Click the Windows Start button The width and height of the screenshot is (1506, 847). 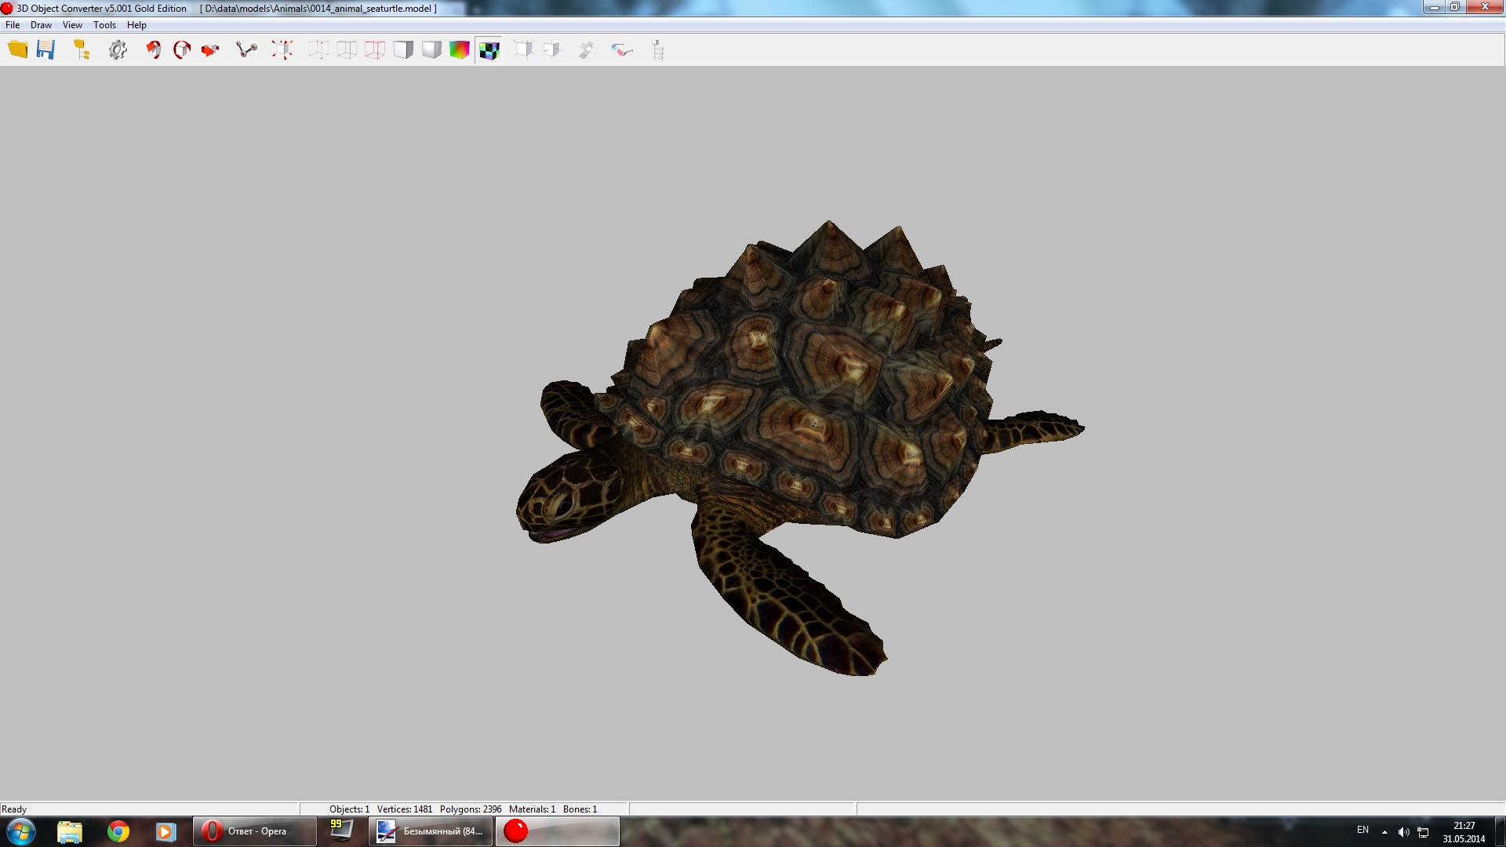pos(21,831)
